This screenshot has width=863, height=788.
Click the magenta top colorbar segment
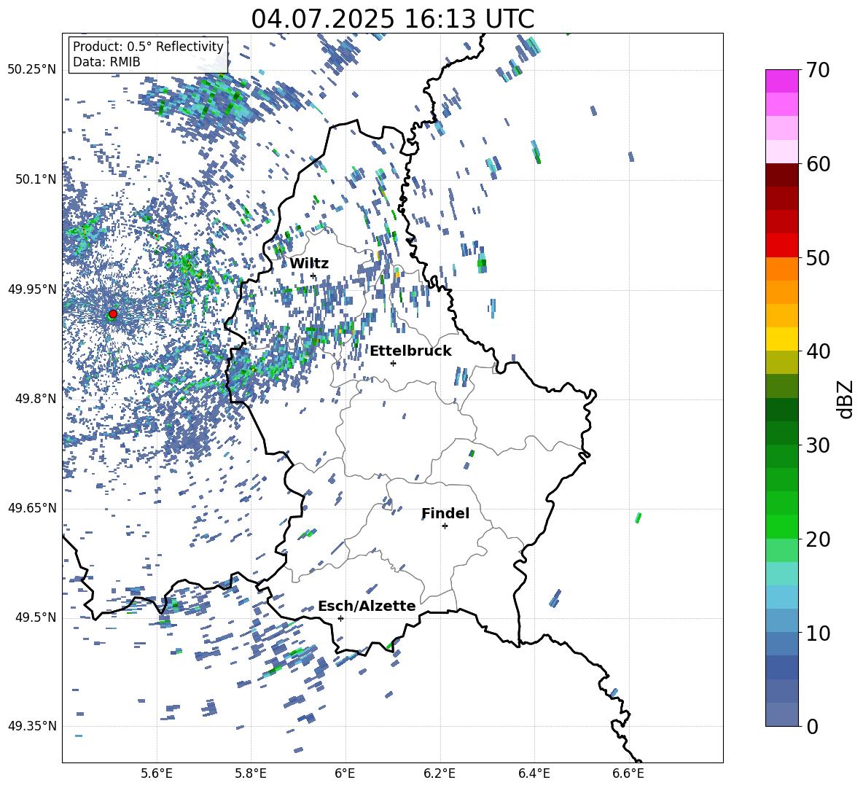(x=781, y=81)
